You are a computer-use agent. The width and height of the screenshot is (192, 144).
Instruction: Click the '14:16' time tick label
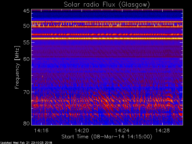(41, 130)
